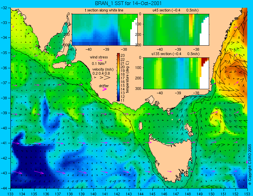This screenshot has width=253, height=196.
Task: Click the color bar value '17'
Action: pyautogui.click(x=122, y=78)
